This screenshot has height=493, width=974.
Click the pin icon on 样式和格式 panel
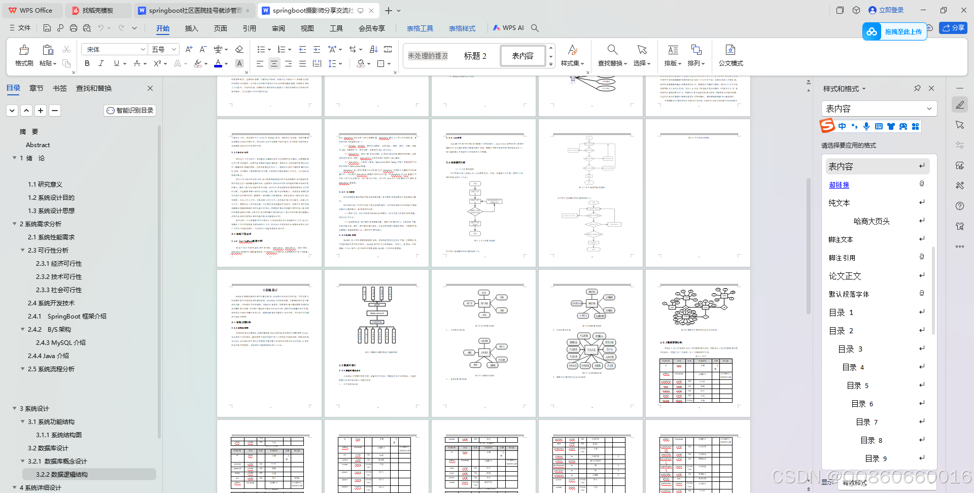pos(917,88)
